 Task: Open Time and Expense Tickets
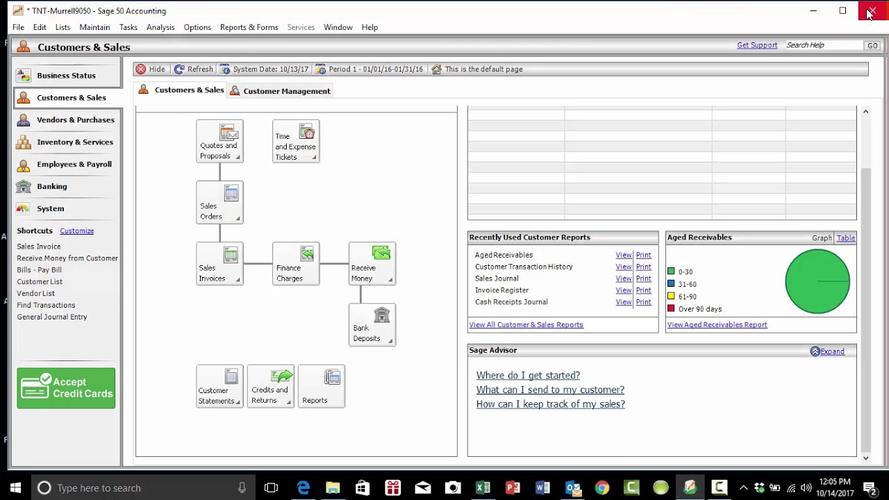click(x=296, y=142)
